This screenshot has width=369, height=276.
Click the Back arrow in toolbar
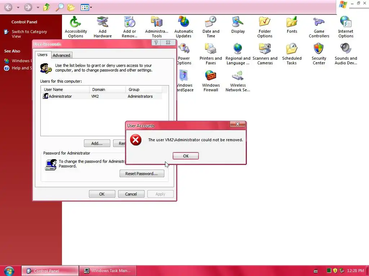click(8, 7)
